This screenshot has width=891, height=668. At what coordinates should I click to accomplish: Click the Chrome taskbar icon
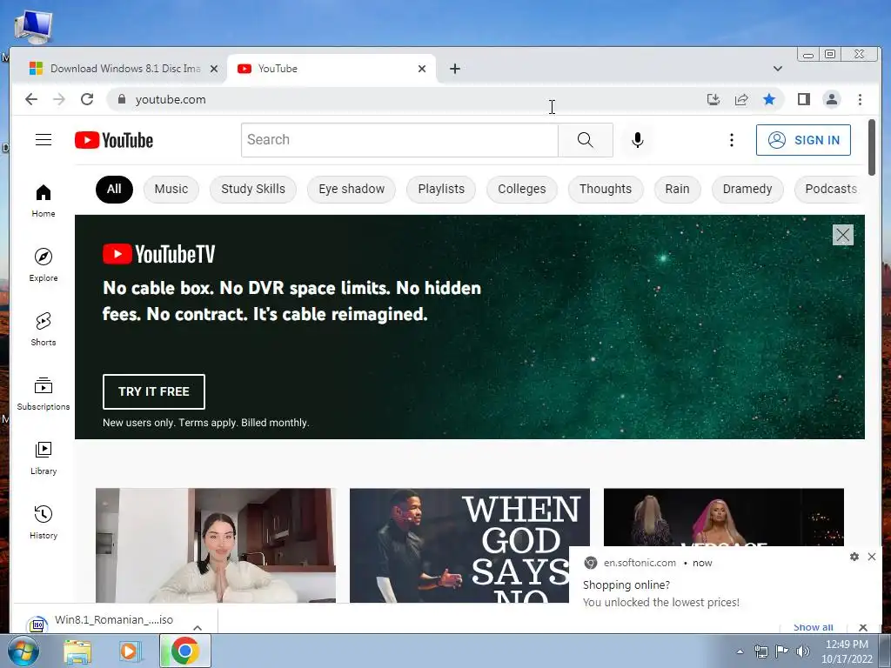click(x=184, y=651)
